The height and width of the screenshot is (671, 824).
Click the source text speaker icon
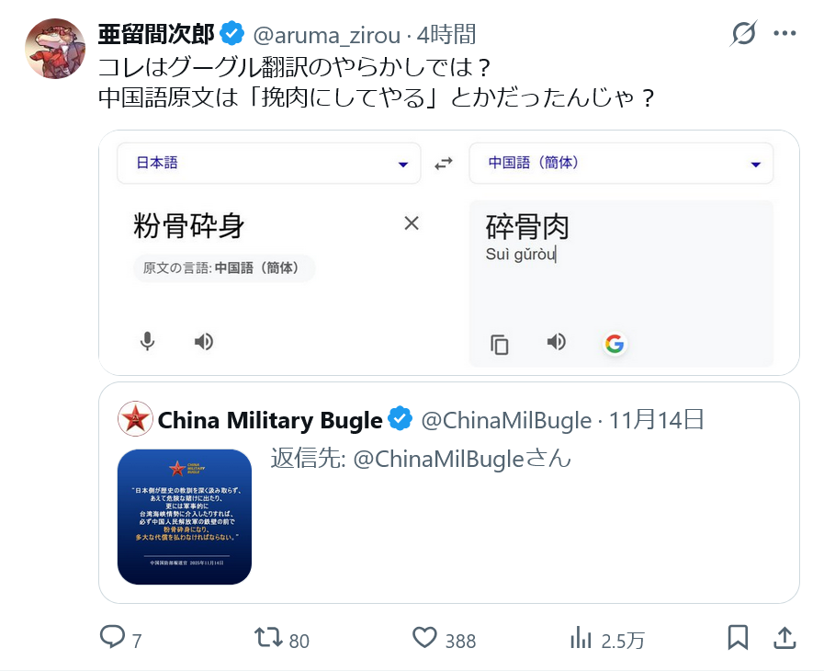tap(204, 341)
